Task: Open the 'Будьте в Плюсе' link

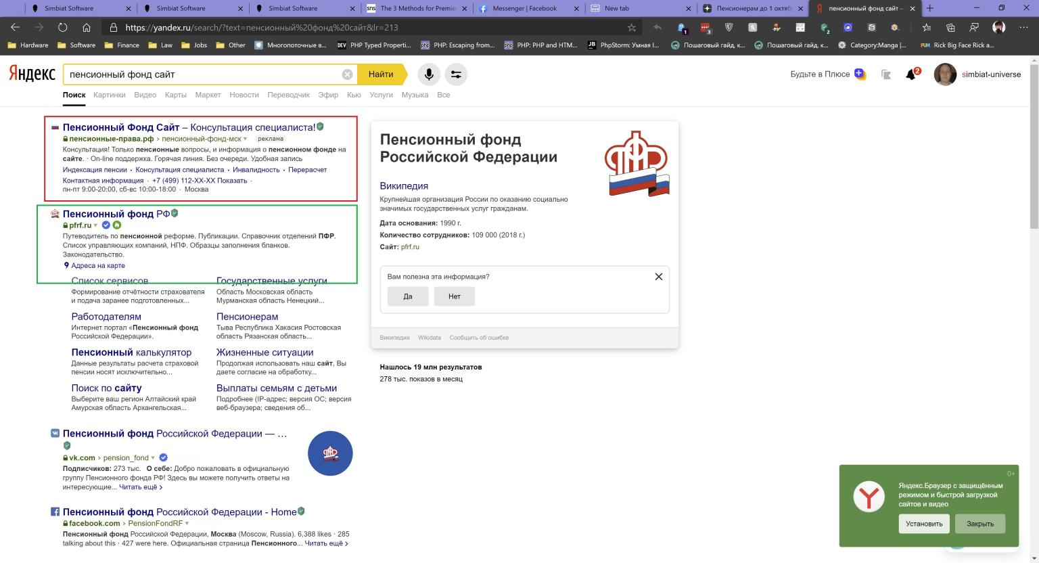Action: [820, 74]
